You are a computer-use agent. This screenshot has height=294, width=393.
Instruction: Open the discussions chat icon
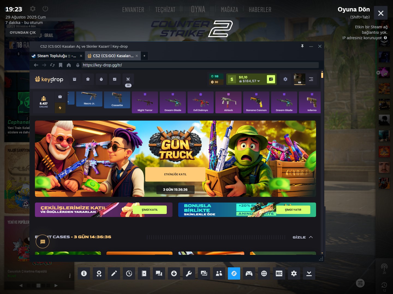159,273
